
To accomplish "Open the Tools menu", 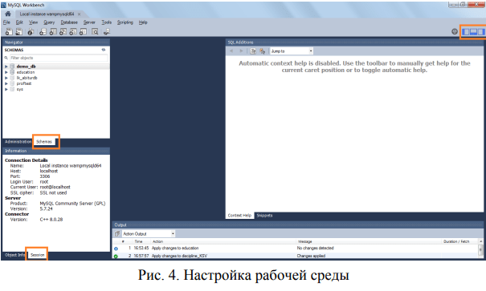I will click(x=106, y=22).
